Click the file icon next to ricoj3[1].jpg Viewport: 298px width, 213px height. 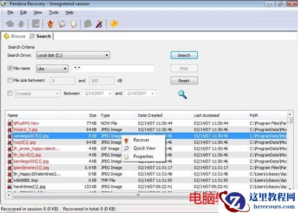pos(10,142)
